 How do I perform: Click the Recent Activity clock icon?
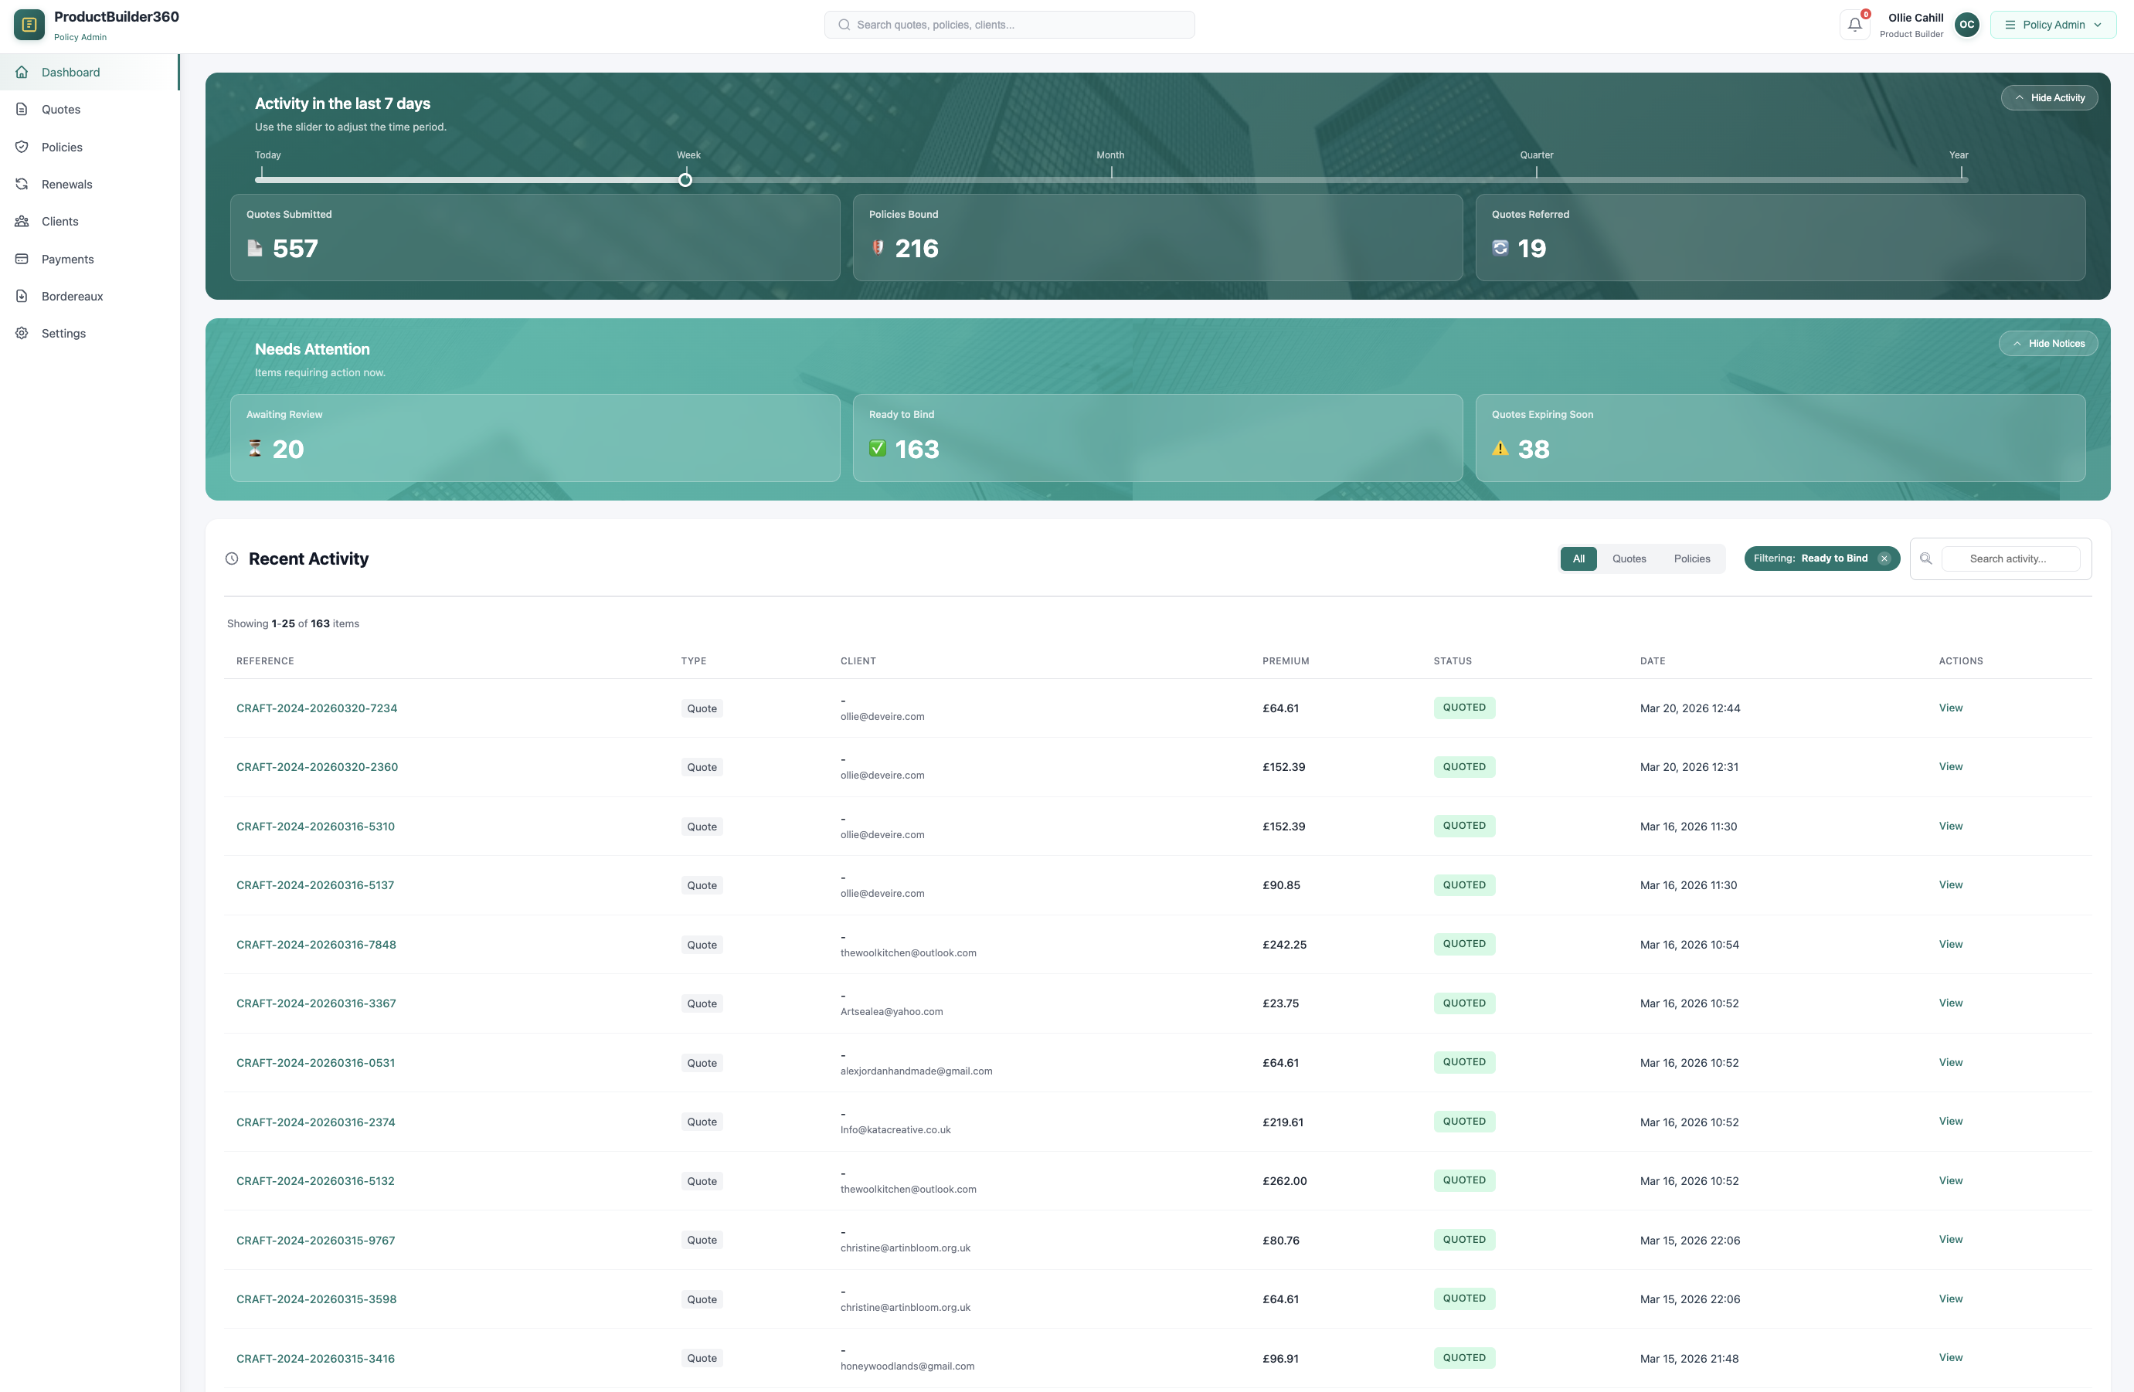231,558
